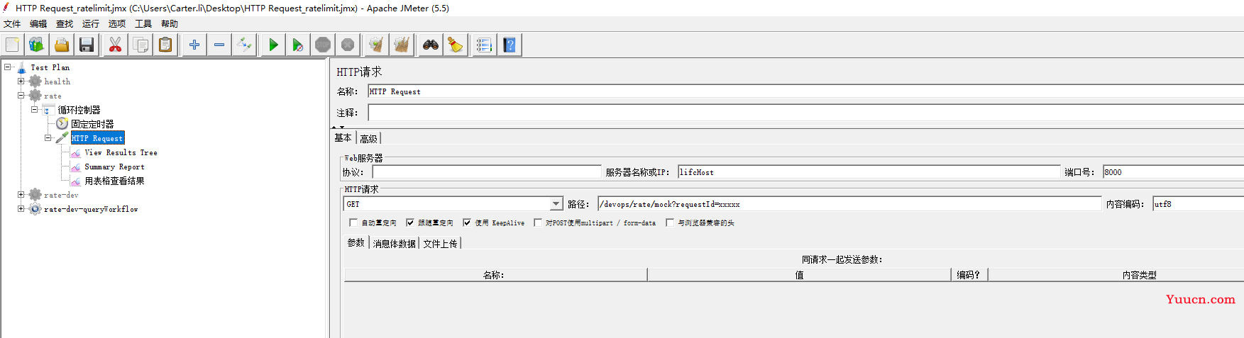
Task: Expand all nodes with the plus icon
Action: point(194,45)
